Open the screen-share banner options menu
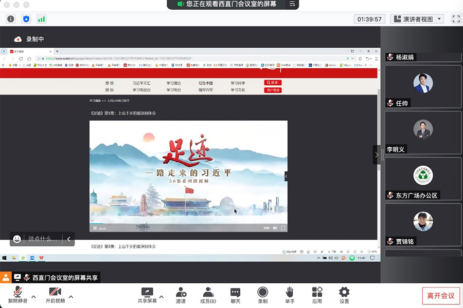Viewport: 463px width, 308px height. (292, 4)
